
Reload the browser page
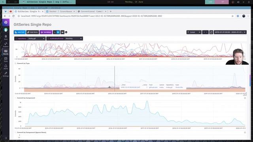[13, 16]
